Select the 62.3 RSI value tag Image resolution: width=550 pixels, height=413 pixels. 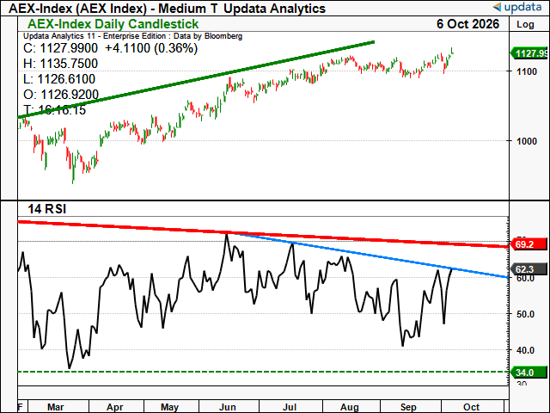click(x=529, y=269)
